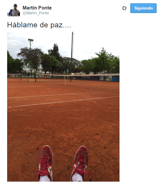
Task: Open the Martin Ponte display name link
Action: [37, 8]
